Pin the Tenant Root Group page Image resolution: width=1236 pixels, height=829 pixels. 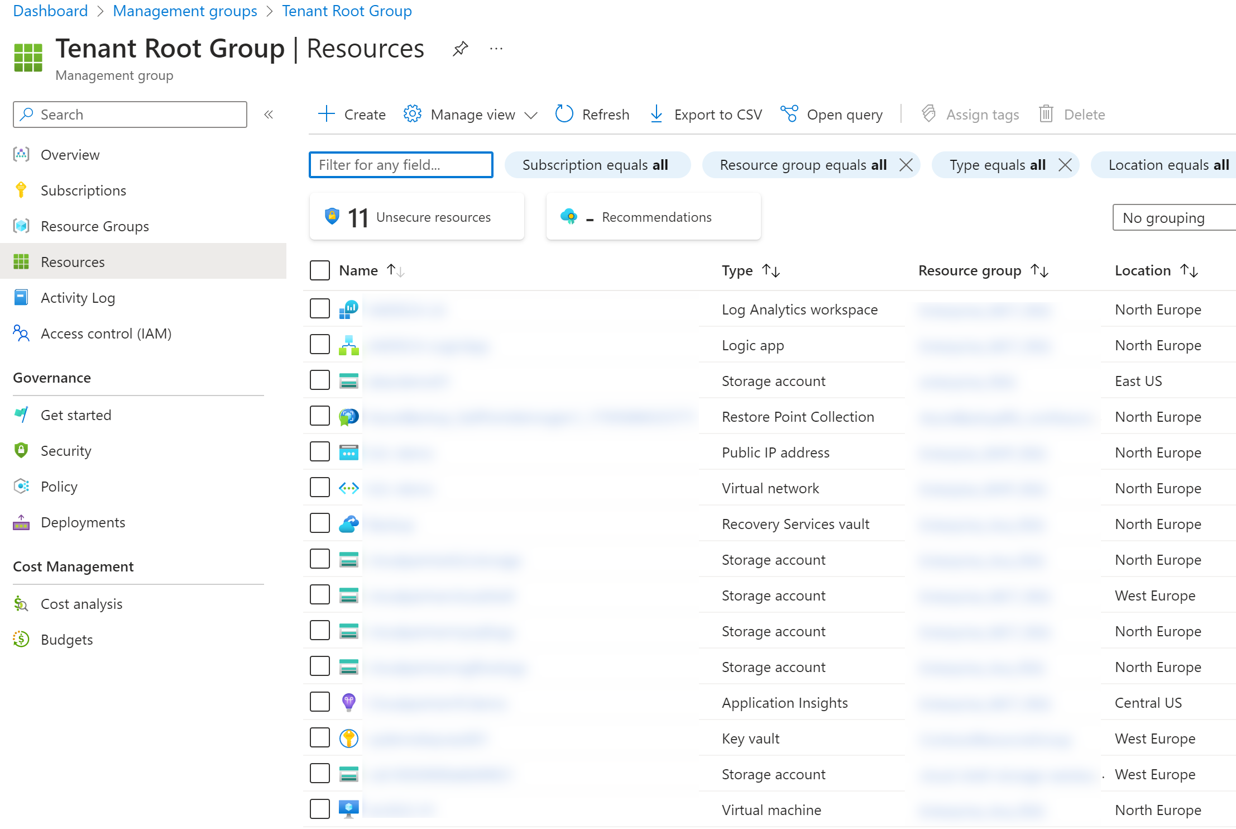click(x=460, y=49)
